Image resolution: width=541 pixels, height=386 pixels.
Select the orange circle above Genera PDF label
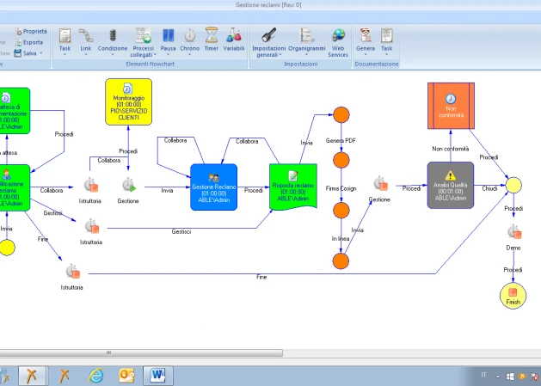tap(341, 115)
